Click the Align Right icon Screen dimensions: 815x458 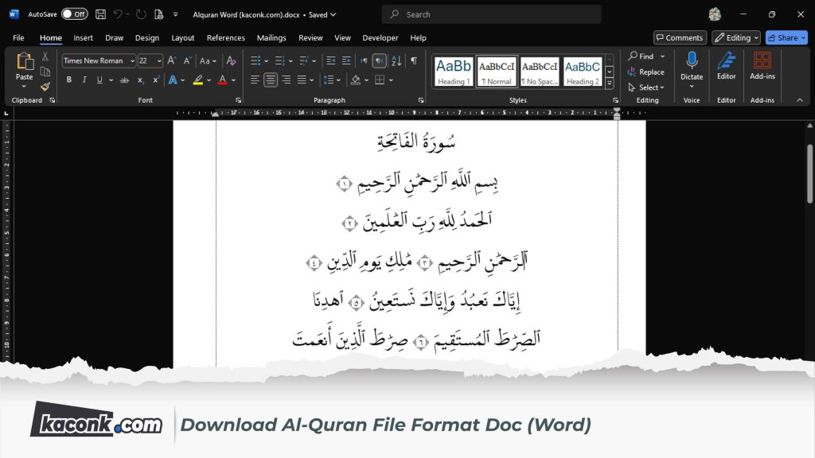tap(287, 80)
